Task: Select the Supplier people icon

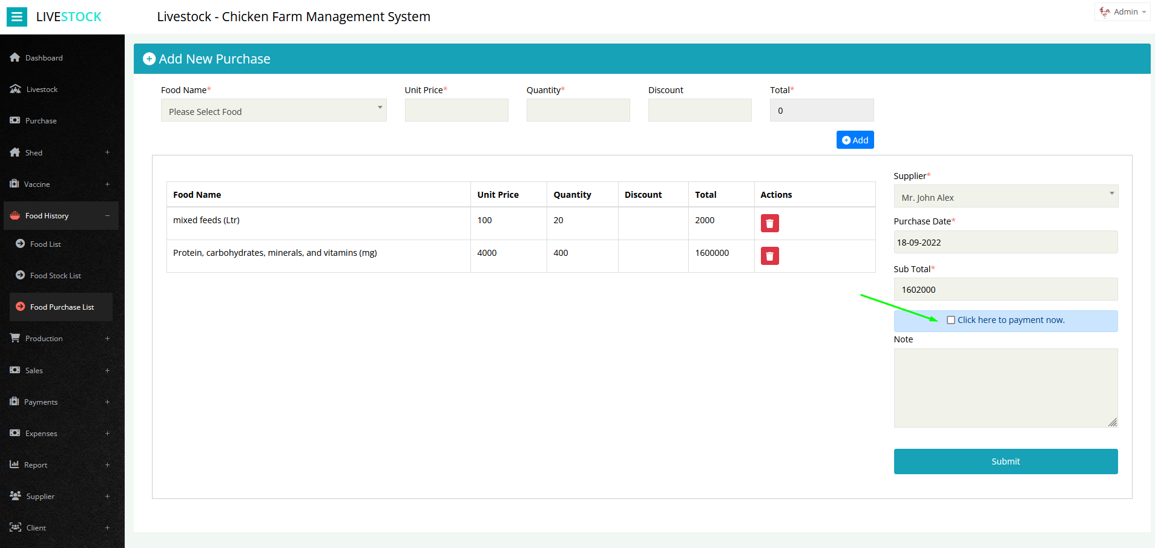Action: tap(15, 496)
